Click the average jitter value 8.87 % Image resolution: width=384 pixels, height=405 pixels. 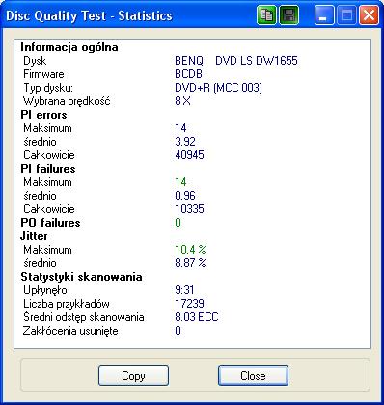[190, 263]
